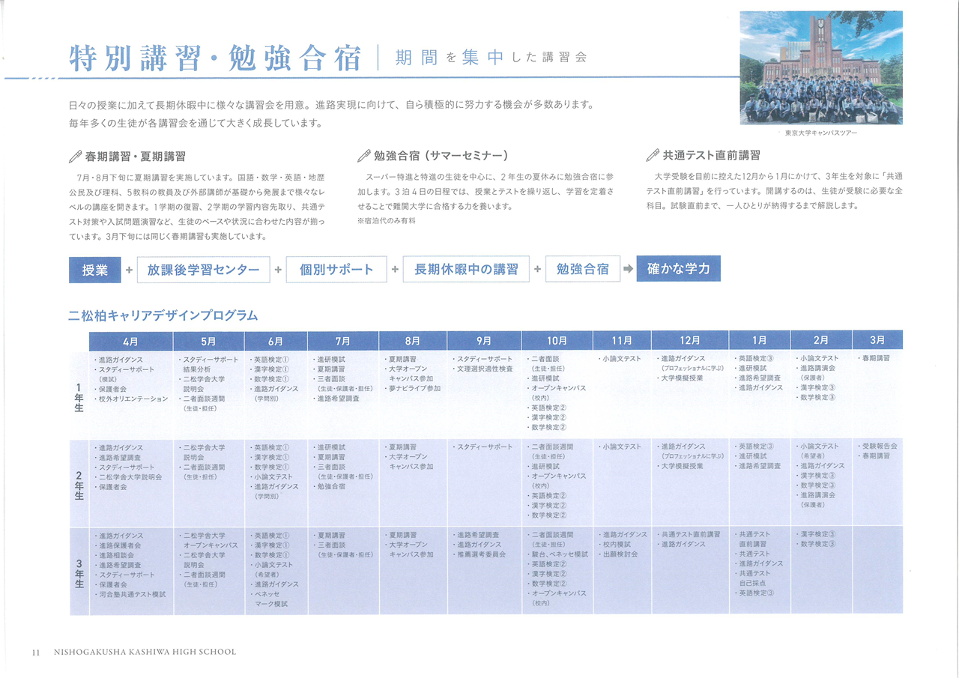Click the pencil icon beside 共通テスト直前講習 heading
Viewport: 959px width, 678px height.
coord(653,156)
